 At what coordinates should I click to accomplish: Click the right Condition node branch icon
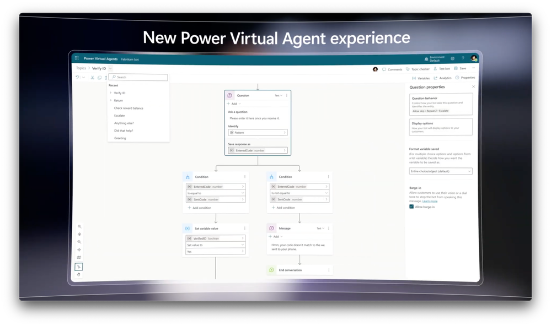[x=271, y=177]
